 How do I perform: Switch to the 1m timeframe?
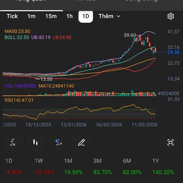tap(31, 16)
